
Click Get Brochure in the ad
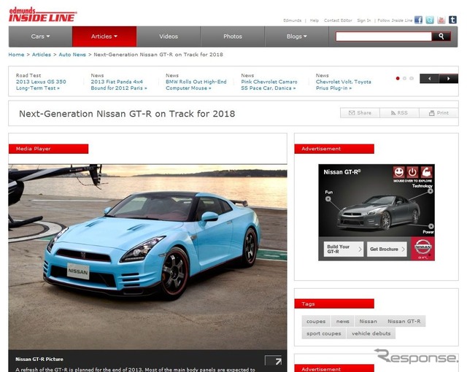387,249
